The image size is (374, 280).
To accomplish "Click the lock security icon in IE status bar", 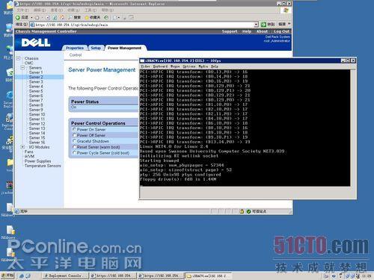I will coord(242,211).
